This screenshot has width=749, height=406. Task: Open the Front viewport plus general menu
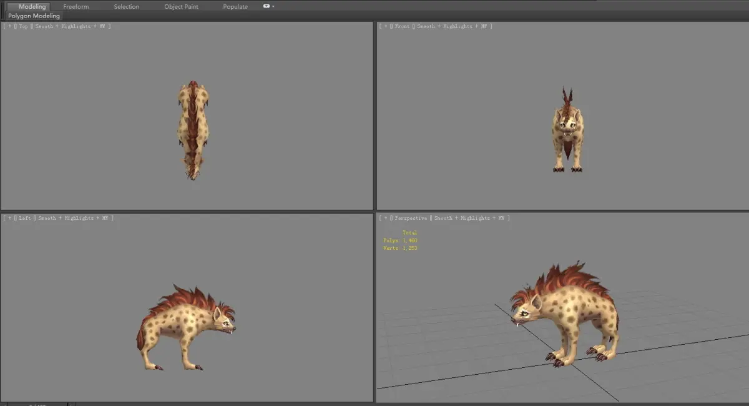pyautogui.click(x=386, y=26)
